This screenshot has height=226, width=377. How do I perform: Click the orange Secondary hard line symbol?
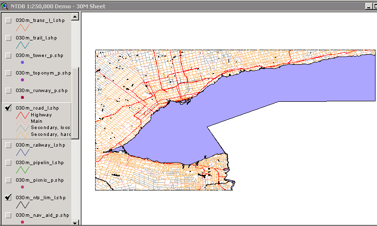coord(22,134)
